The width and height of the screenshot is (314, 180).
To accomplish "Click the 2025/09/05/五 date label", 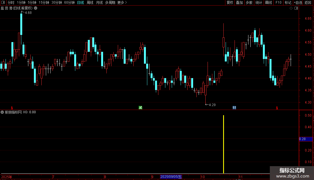I will (x=171, y=177).
